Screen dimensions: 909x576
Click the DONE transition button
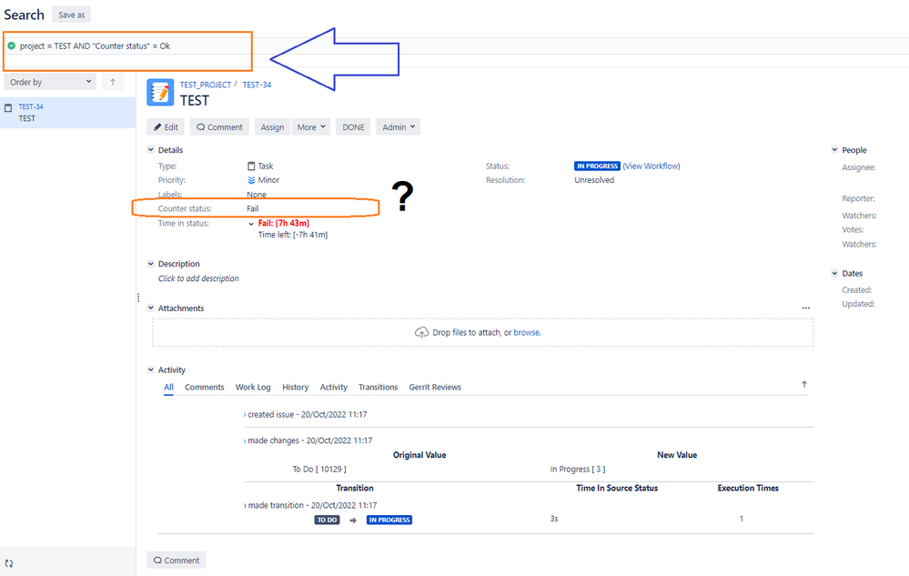coord(353,126)
